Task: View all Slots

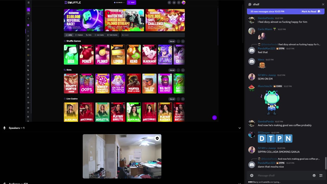Action: pos(172,70)
